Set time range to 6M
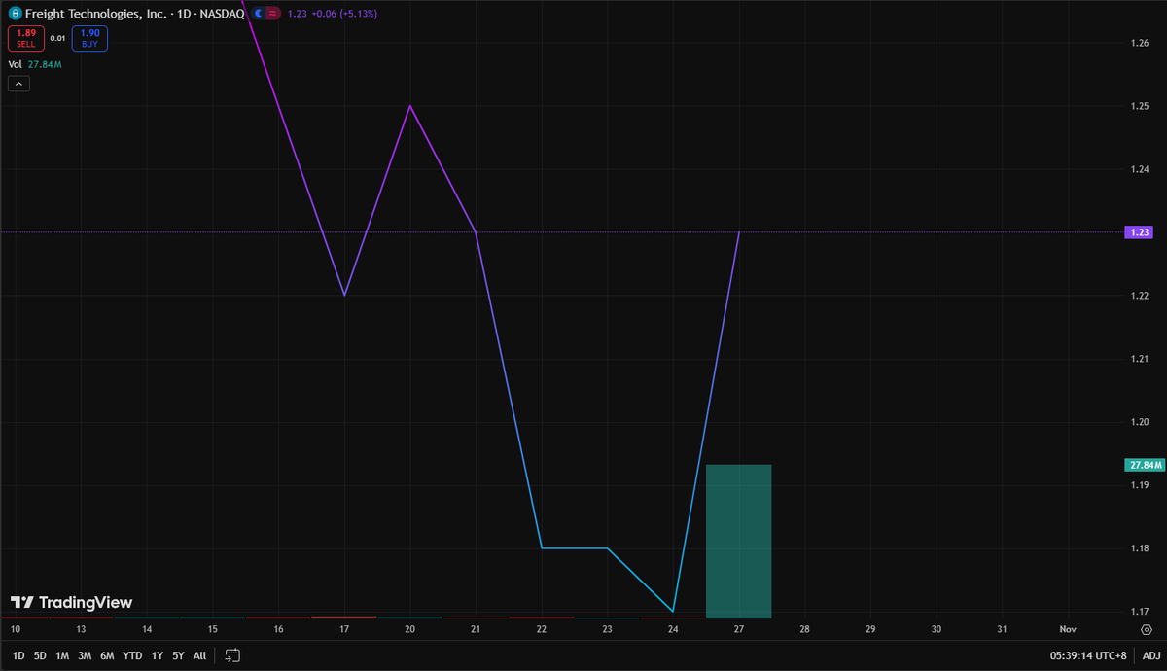This screenshot has height=671, width=1167. pyautogui.click(x=107, y=655)
